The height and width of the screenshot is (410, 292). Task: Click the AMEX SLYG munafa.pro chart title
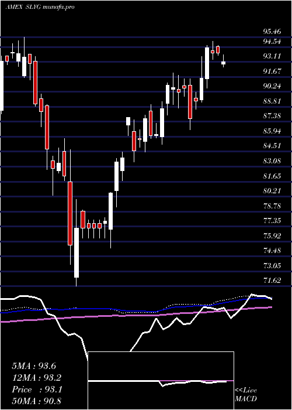click(x=40, y=7)
